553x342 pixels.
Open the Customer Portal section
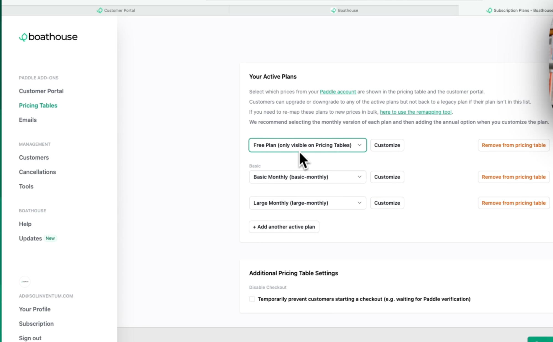point(41,91)
